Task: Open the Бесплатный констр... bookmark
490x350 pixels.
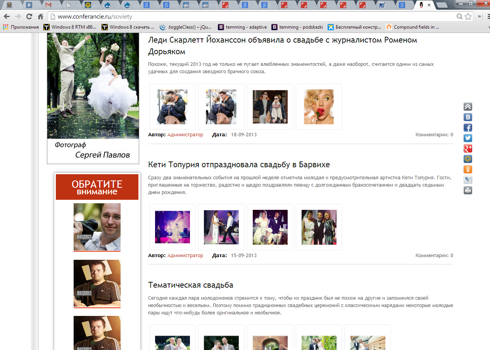Action: click(x=354, y=27)
